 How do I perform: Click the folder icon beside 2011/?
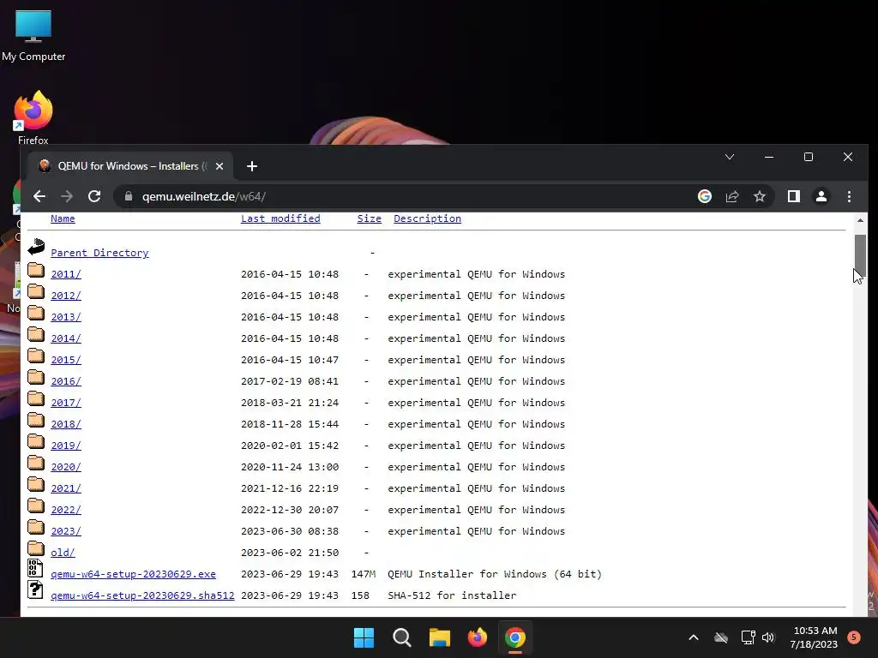(36, 270)
